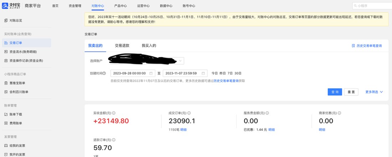This screenshot has width=392, height=157.
Task: Click the 给我的发票 sidebar icon
Action: (x=6, y=146)
